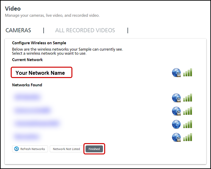Viewport: 211px width, 169px height.
Task: Select the fourth blurred network under Networks Found
Action: point(27,137)
